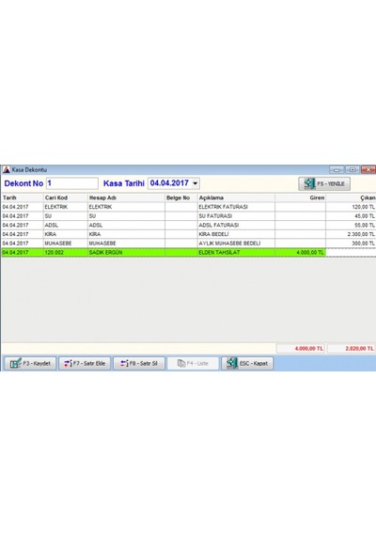Image resolution: width=376 pixels, height=536 pixels.
Task: Select the AYLIK MUHASEBE BEDELI cell
Action: click(236, 244)
